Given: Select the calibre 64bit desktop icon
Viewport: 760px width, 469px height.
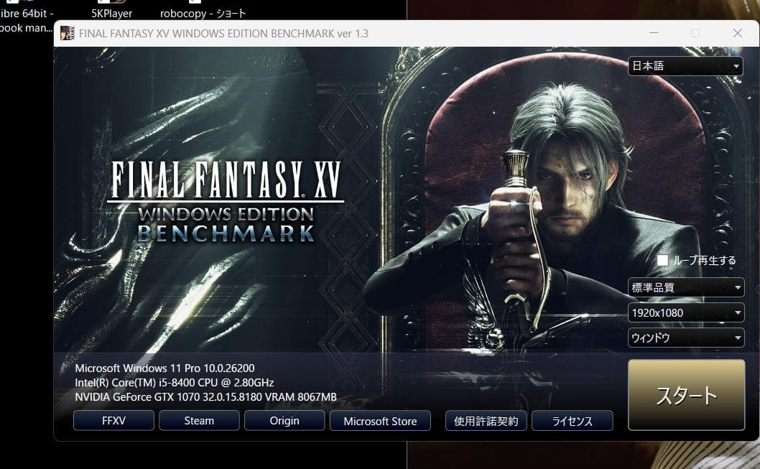Looking at the screenshot, I should click(x=26, y=20).
